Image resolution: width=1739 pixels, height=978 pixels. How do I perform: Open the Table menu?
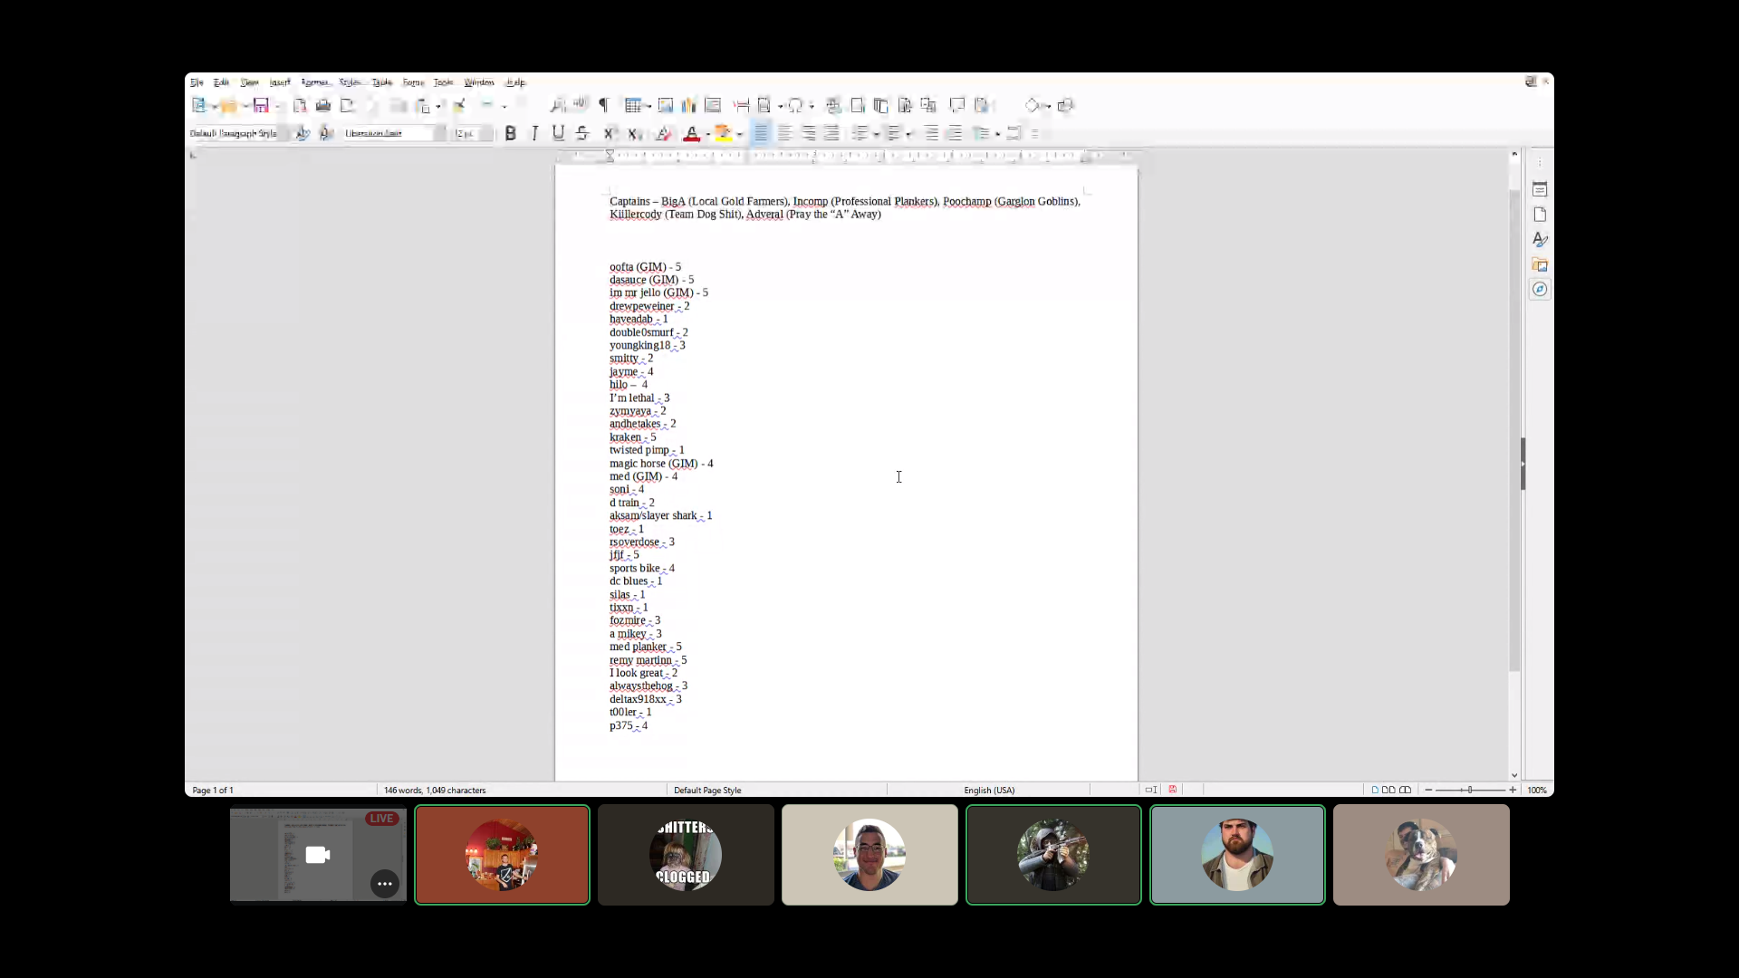point(382,82)
